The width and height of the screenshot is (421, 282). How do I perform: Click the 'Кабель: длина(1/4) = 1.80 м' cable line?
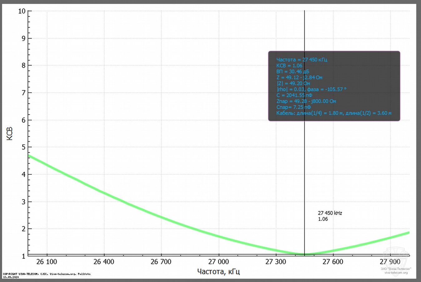point(334,113)
